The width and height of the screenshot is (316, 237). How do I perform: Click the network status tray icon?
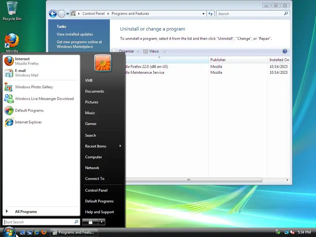pyautogui.click(x=286, y=232)
